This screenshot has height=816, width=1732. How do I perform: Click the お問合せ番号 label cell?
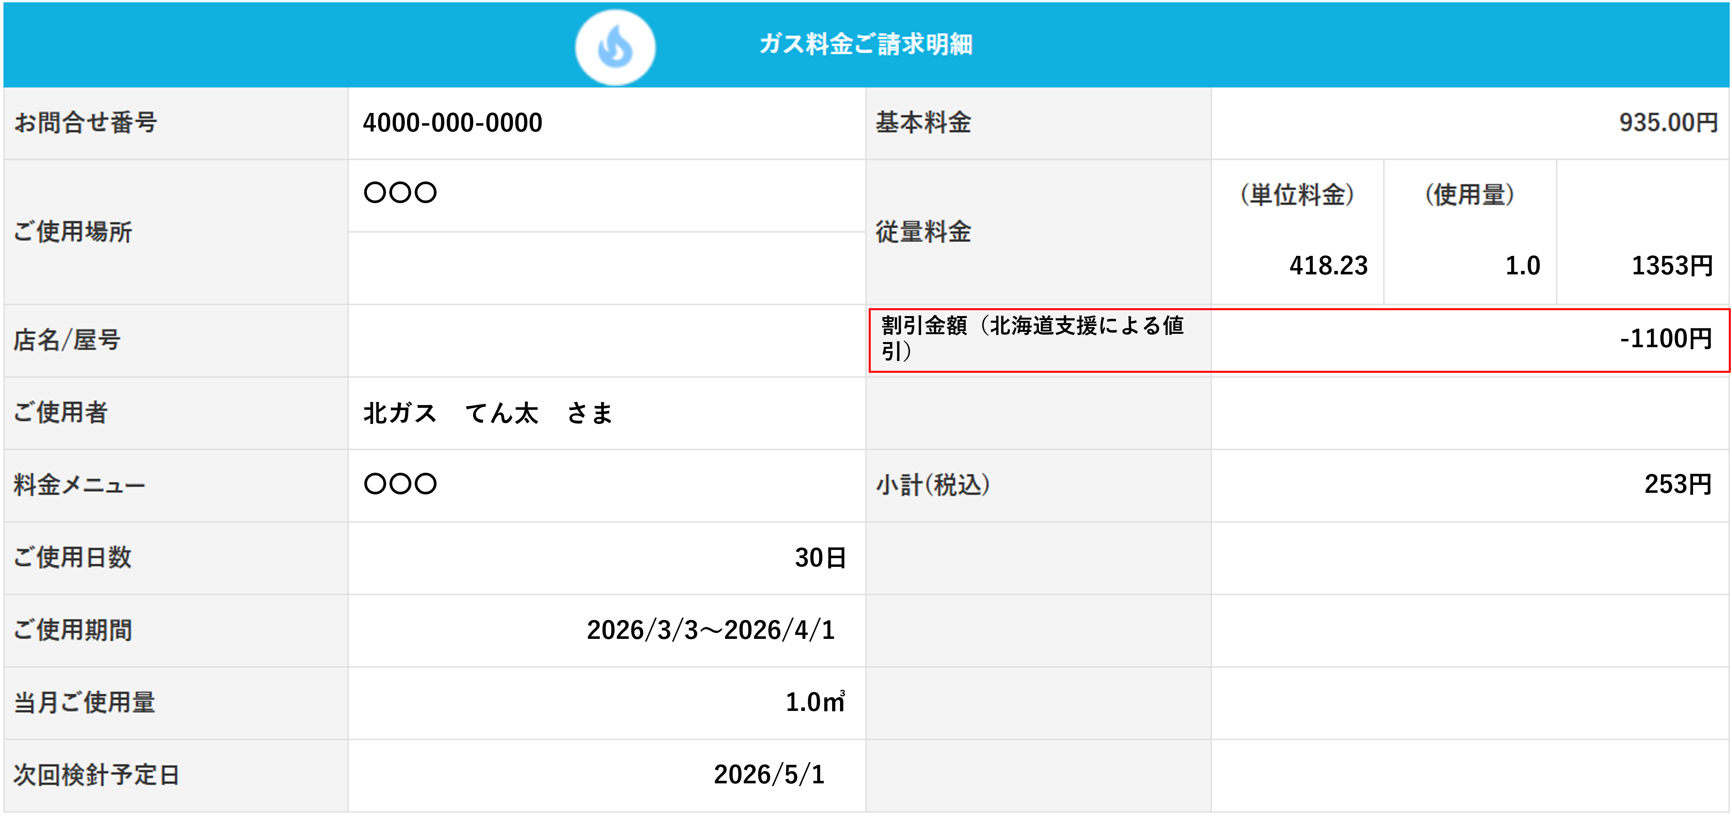point(85,123)
